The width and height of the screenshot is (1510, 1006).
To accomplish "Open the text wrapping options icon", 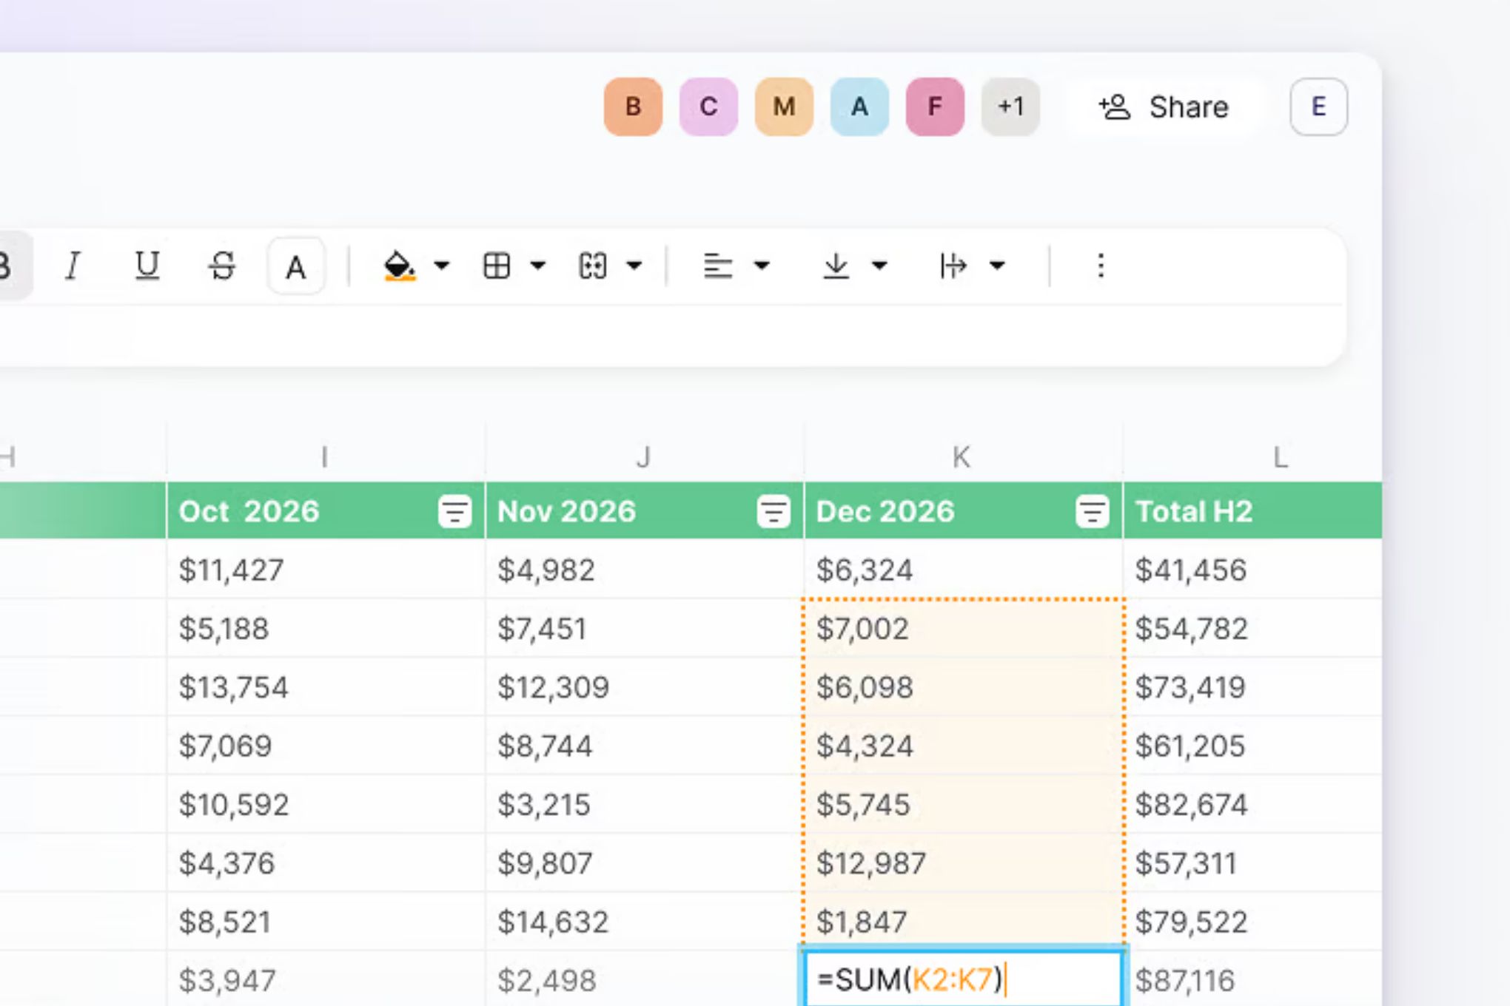I will [953, 266].
